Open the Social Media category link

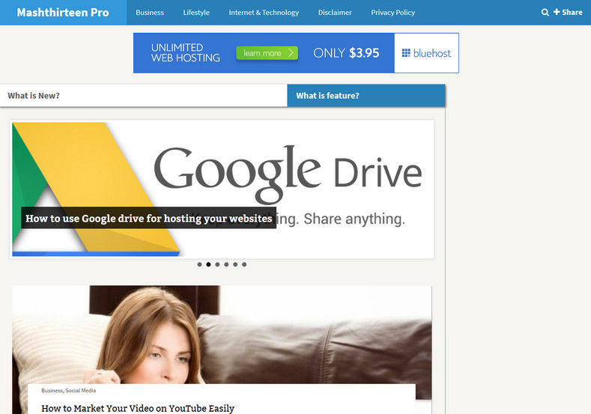[80, 391]
